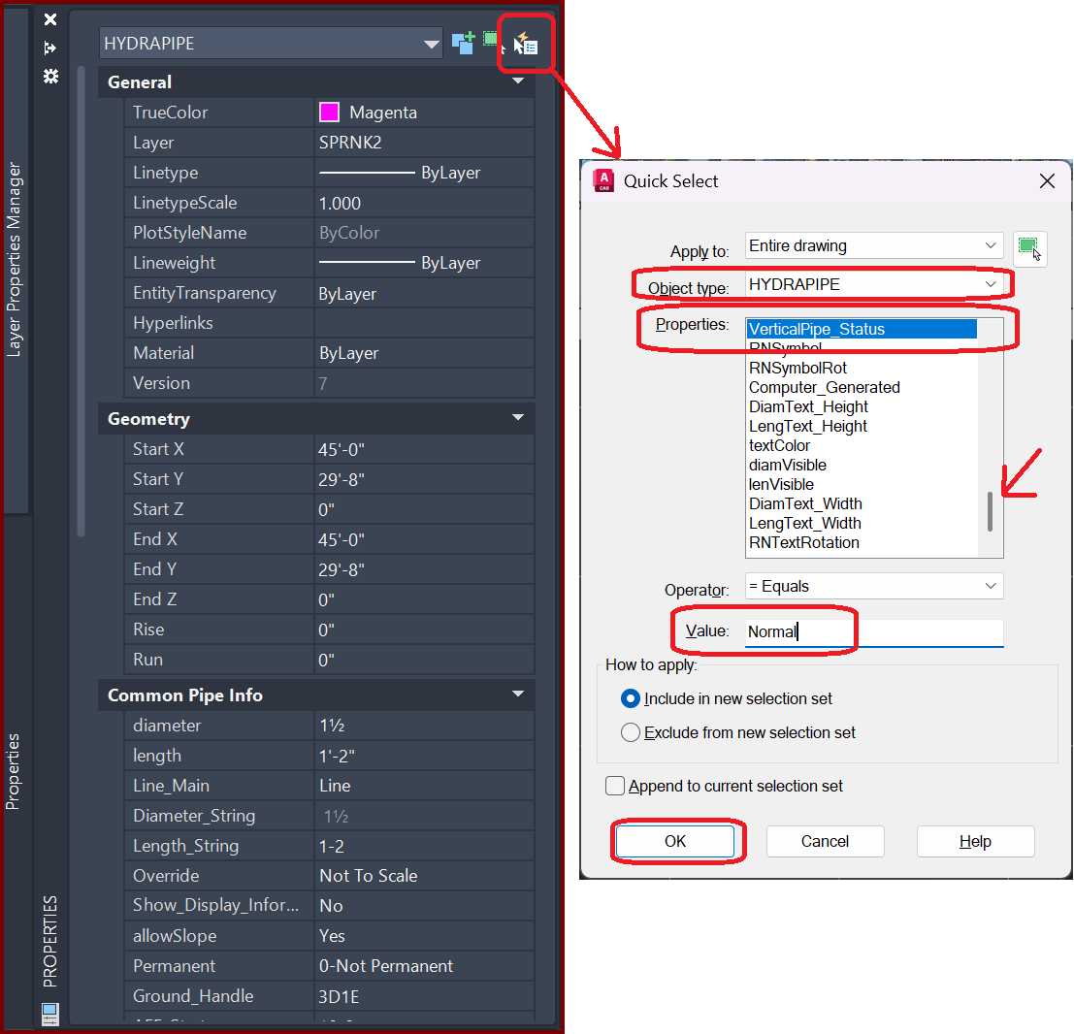Collapse the Geometry section
Image resolution: width=1074 pixels, height=1034 pixels.
pos(517,418)
